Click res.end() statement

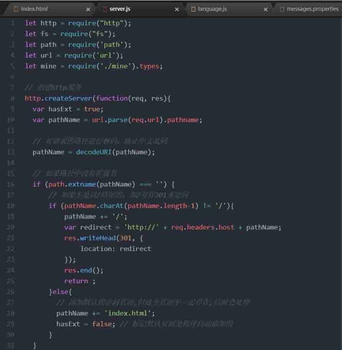[x=84, y=271]
